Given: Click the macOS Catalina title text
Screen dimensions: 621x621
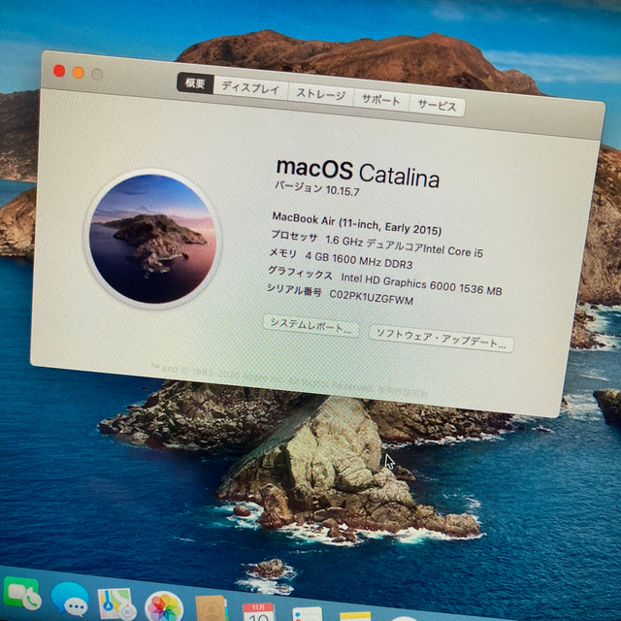Looking at the screenshot, I should click(358, 174).
